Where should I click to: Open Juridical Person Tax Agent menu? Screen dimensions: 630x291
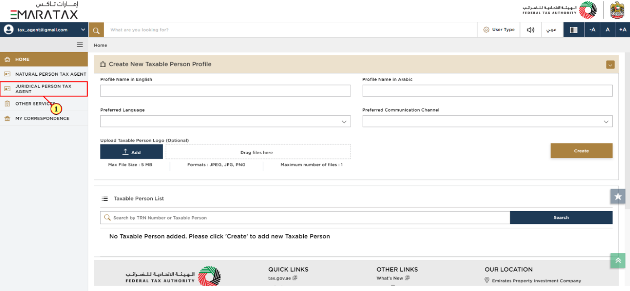44,89
